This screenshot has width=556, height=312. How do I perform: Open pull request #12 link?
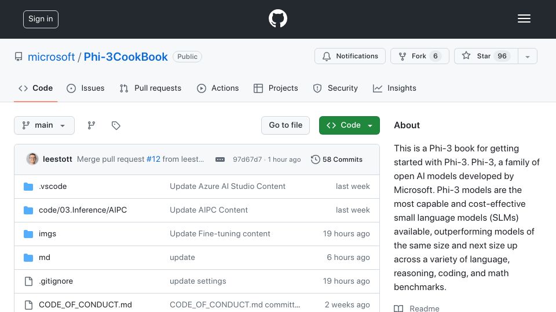pos(153,159)
